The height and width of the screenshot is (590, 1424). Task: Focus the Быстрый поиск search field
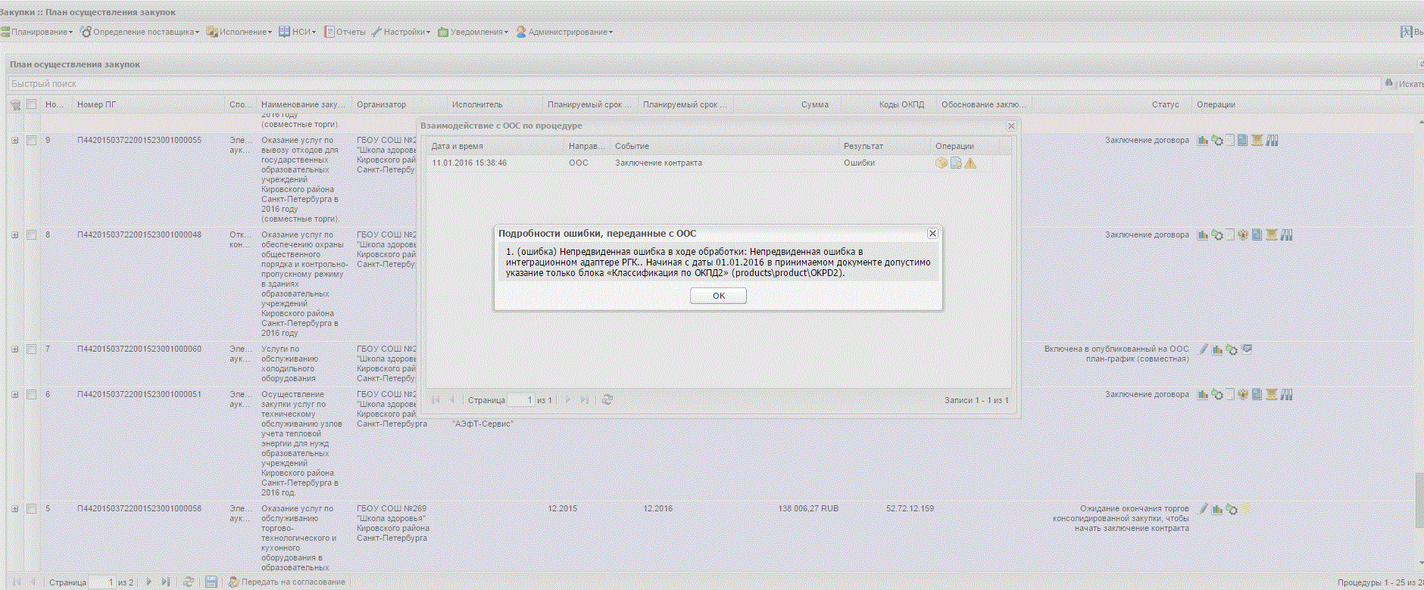click(x=695, y=83)
